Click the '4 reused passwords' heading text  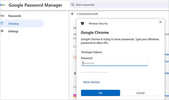[87, 14]
